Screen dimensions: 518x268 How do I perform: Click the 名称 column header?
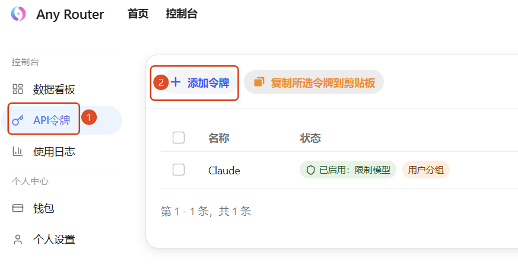[x=219, y=138]
